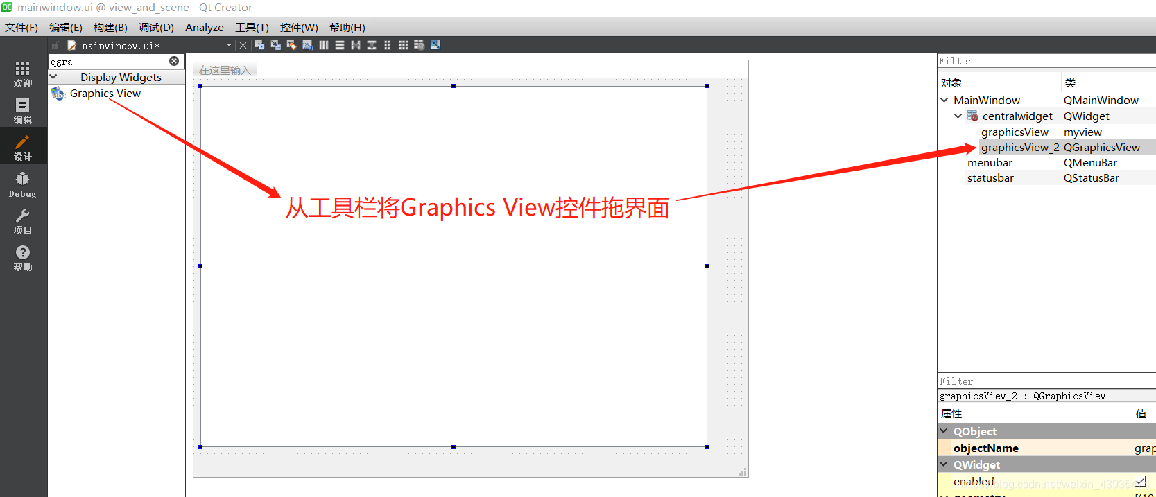1156x497 pixels.
Task: Apply Lay Out Vertically
Action: [340, 45]
